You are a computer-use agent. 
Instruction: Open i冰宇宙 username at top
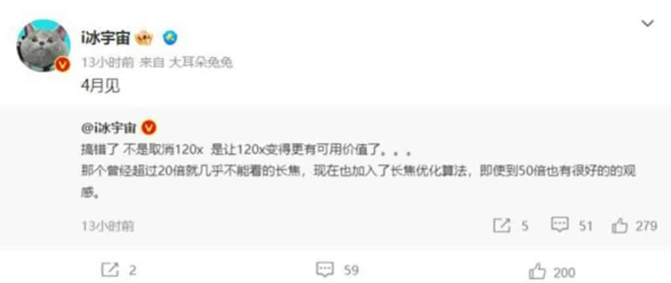105,39
